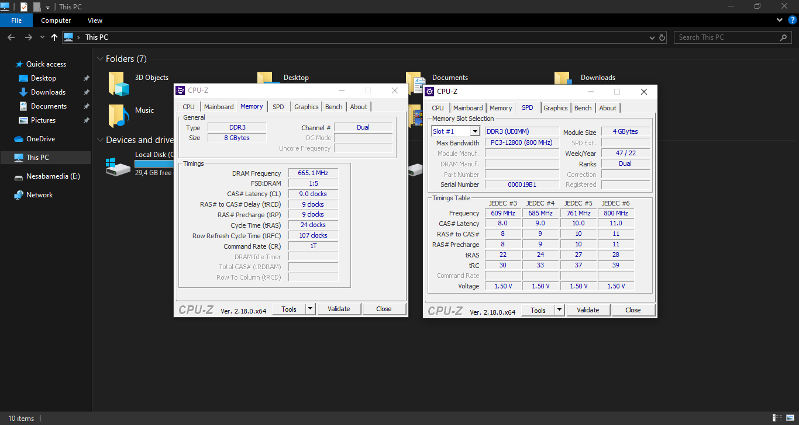Screen dimensions: 799x425
Task: Select OneDrive in the navigation pane
Action: (40, 139)
